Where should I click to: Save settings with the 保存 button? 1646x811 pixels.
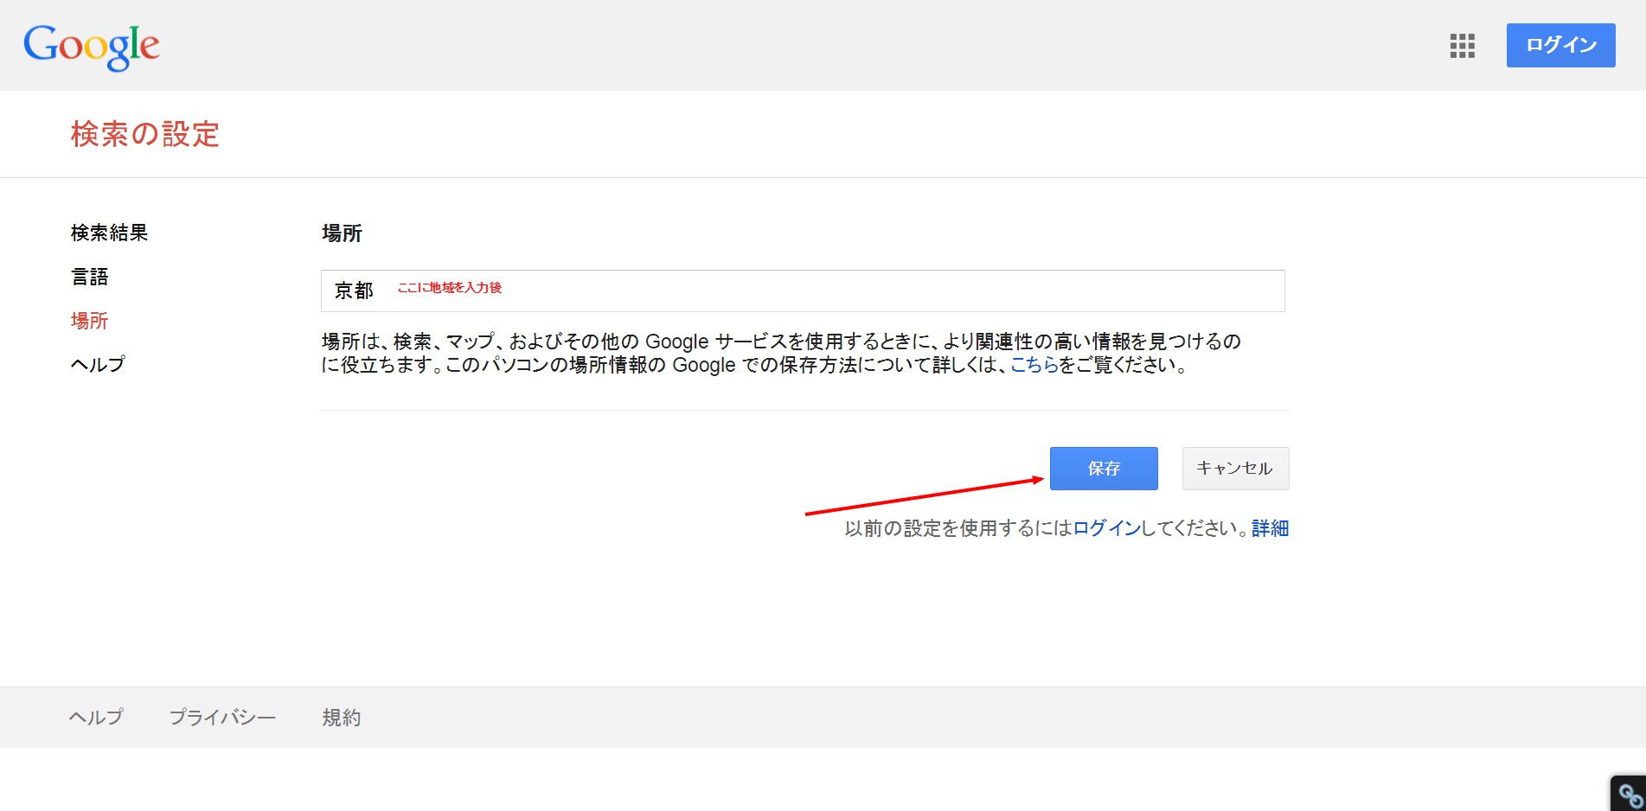click(1104, 469)
